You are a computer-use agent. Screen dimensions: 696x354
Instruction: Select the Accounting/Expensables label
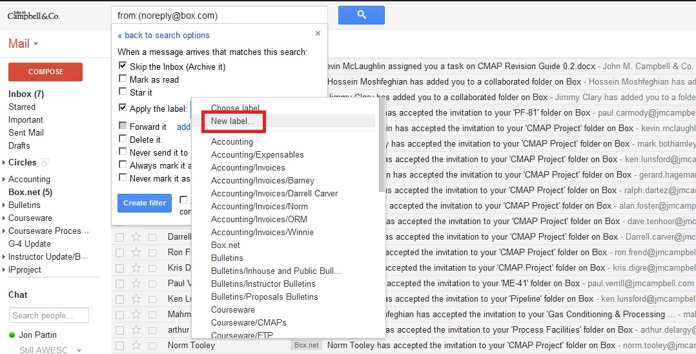click(258, 154)
